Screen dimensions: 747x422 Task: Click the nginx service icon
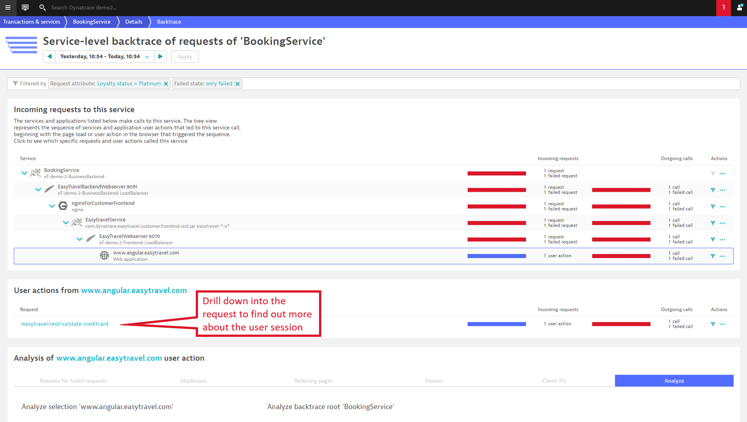[63, 206]
